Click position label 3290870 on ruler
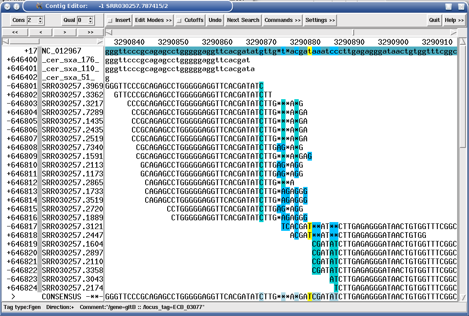The height and width of the screenshot is (316, 469). tap(261, 42)
